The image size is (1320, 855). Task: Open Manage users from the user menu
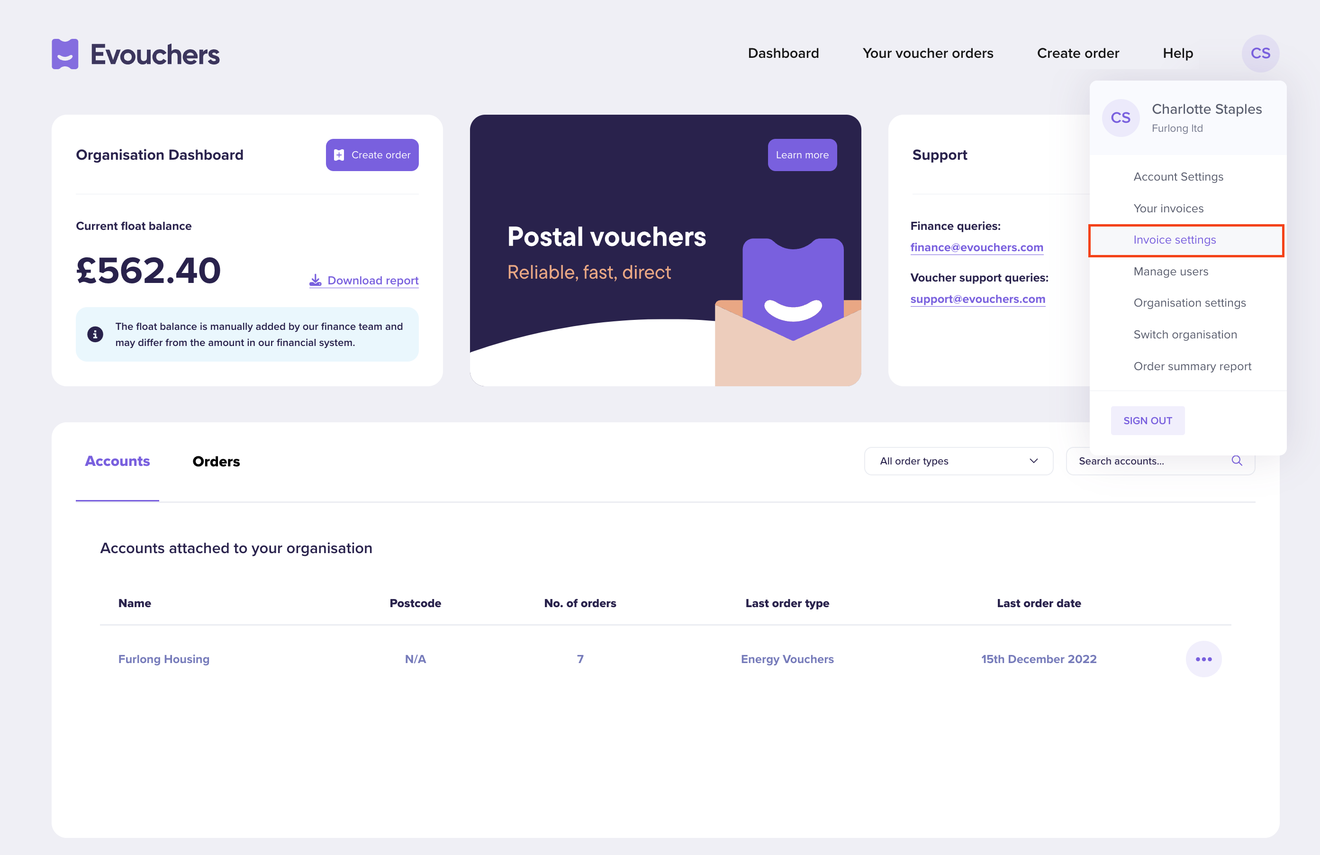point(1170,272)
